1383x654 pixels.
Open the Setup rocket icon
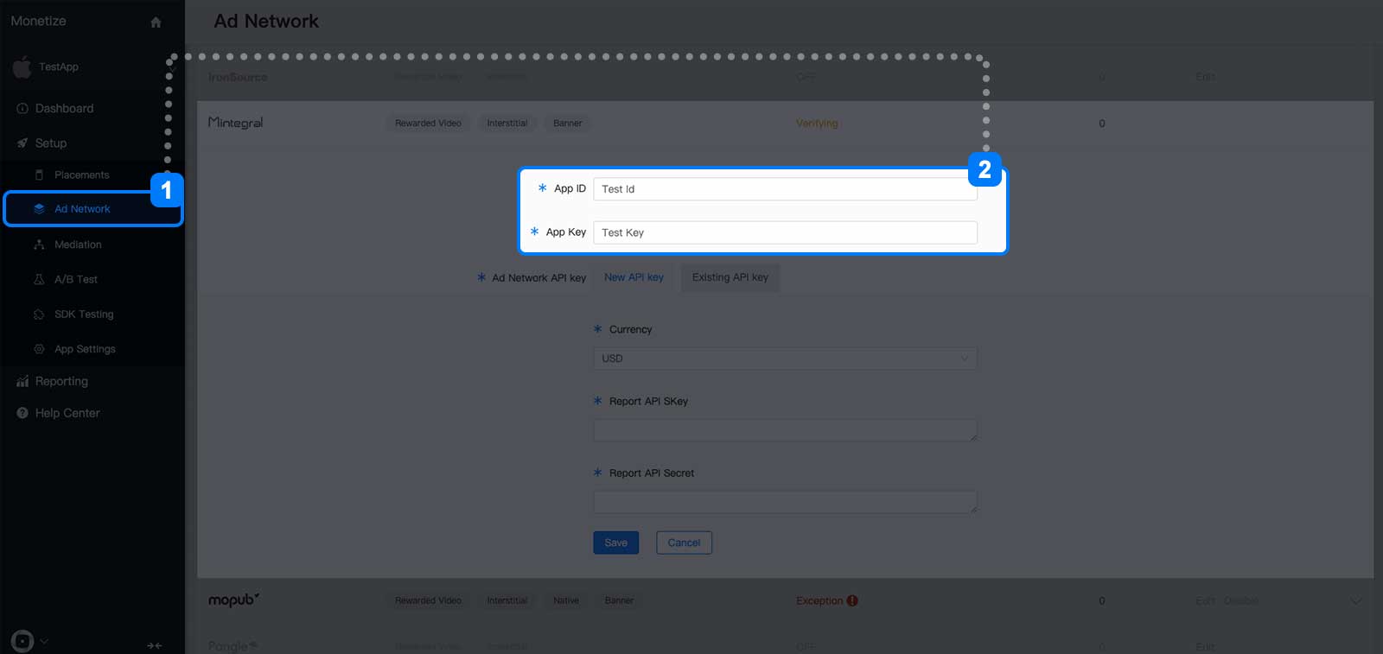[x=22, y=143]
